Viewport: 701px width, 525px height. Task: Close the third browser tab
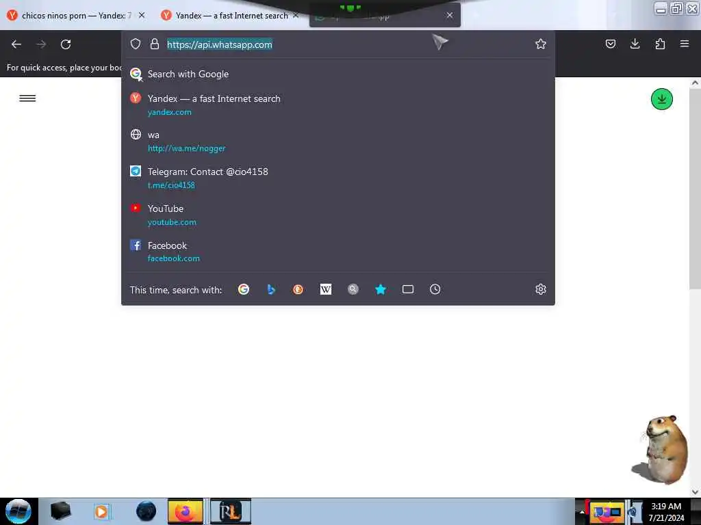[x=450, y=15]
